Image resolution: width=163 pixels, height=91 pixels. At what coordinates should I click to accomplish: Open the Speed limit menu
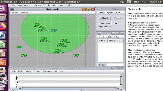[x=114, y=13]
